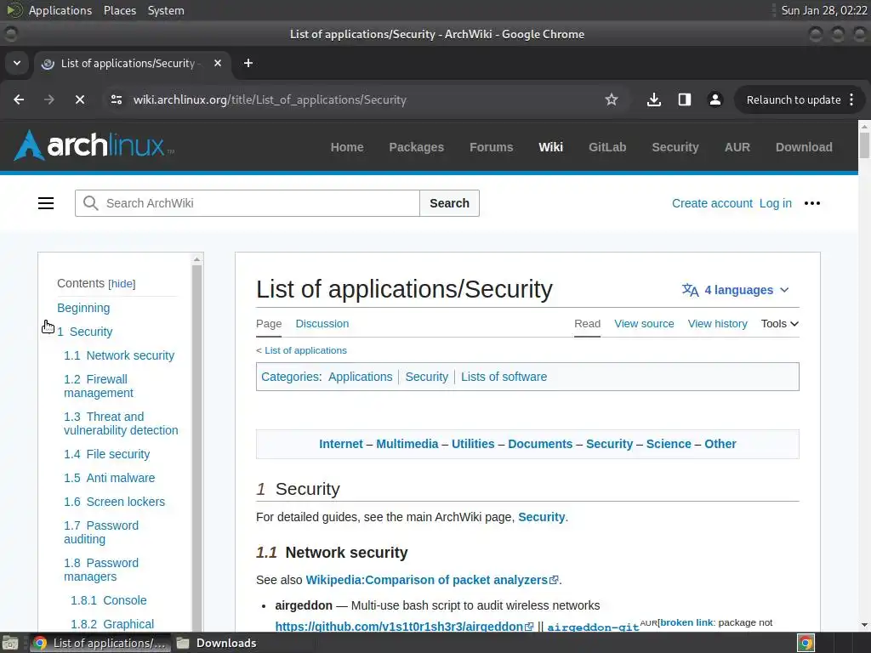Viewport: 871px width, 653px height.
Task: Open Wikipedia:Comparison of packet analyzers link
Action: click(x=431, y=580)
